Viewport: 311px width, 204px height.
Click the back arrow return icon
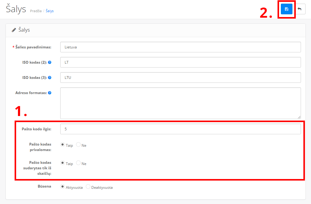pos(299,9)
